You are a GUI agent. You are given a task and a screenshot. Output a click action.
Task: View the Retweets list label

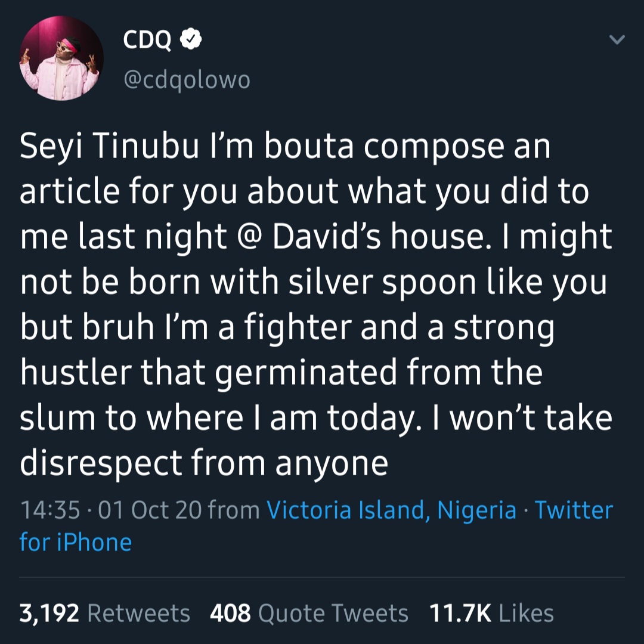(139, 613)
